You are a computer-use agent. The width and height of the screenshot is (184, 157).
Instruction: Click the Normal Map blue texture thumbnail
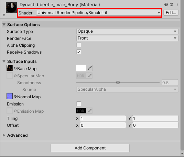point(10,96)
